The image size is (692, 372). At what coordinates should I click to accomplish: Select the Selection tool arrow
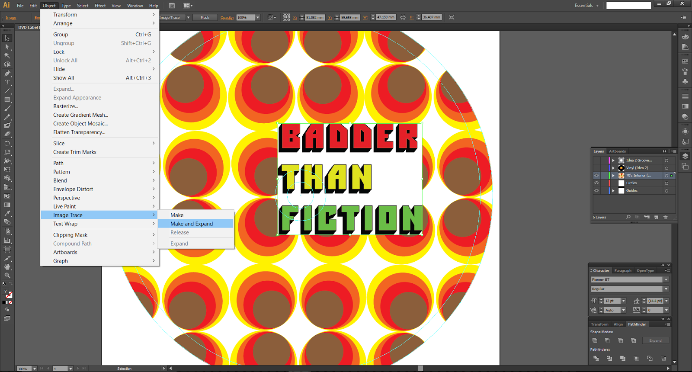(7, 38)
